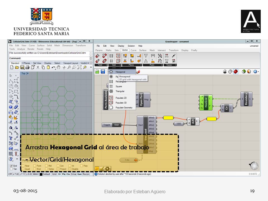Click the timer component showing 1 ms
The image size is (268, 201).
pos(129,160)
